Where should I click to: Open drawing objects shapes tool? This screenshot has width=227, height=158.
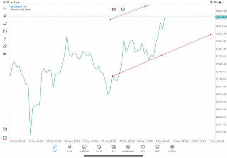tap(5, 46)
